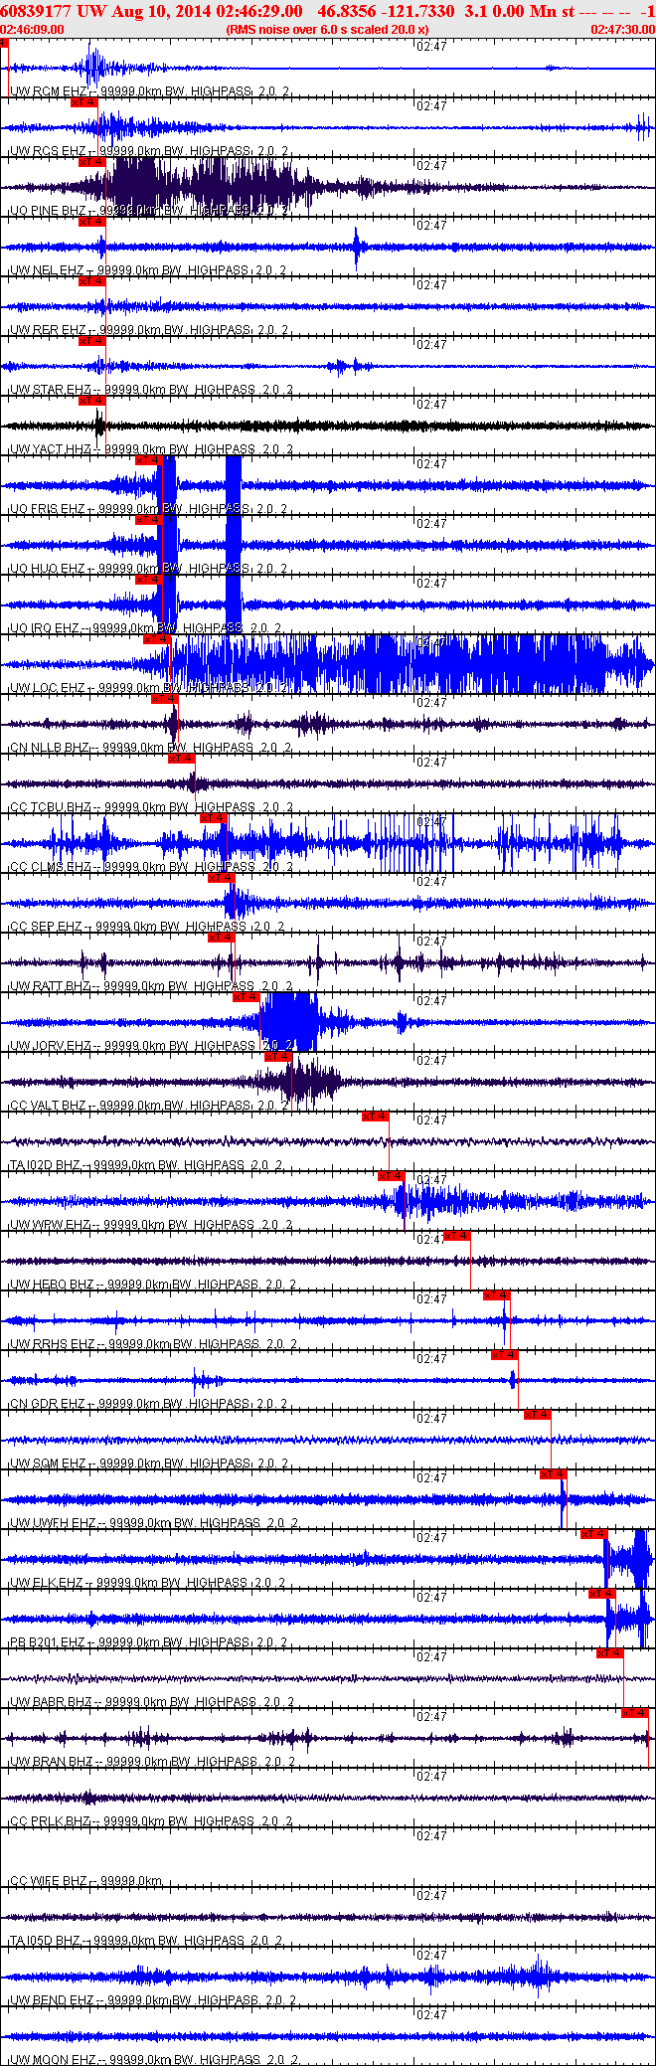Screen dimensions: 656x2066
Task: Select event ID 60839177 in header
Action: [35, 11]
